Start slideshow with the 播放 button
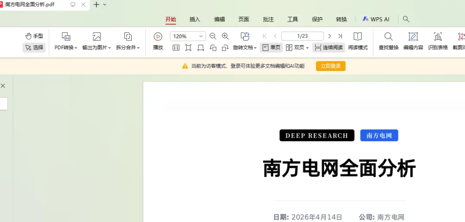Viewport: 465px width, 222px height. 158,41
